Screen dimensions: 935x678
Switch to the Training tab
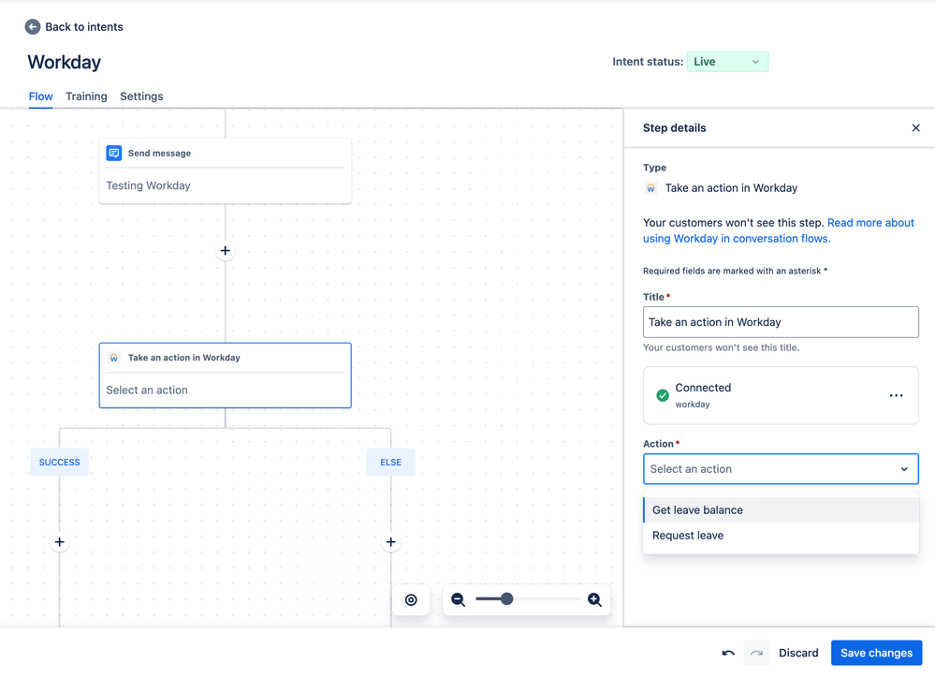[86, 96]
